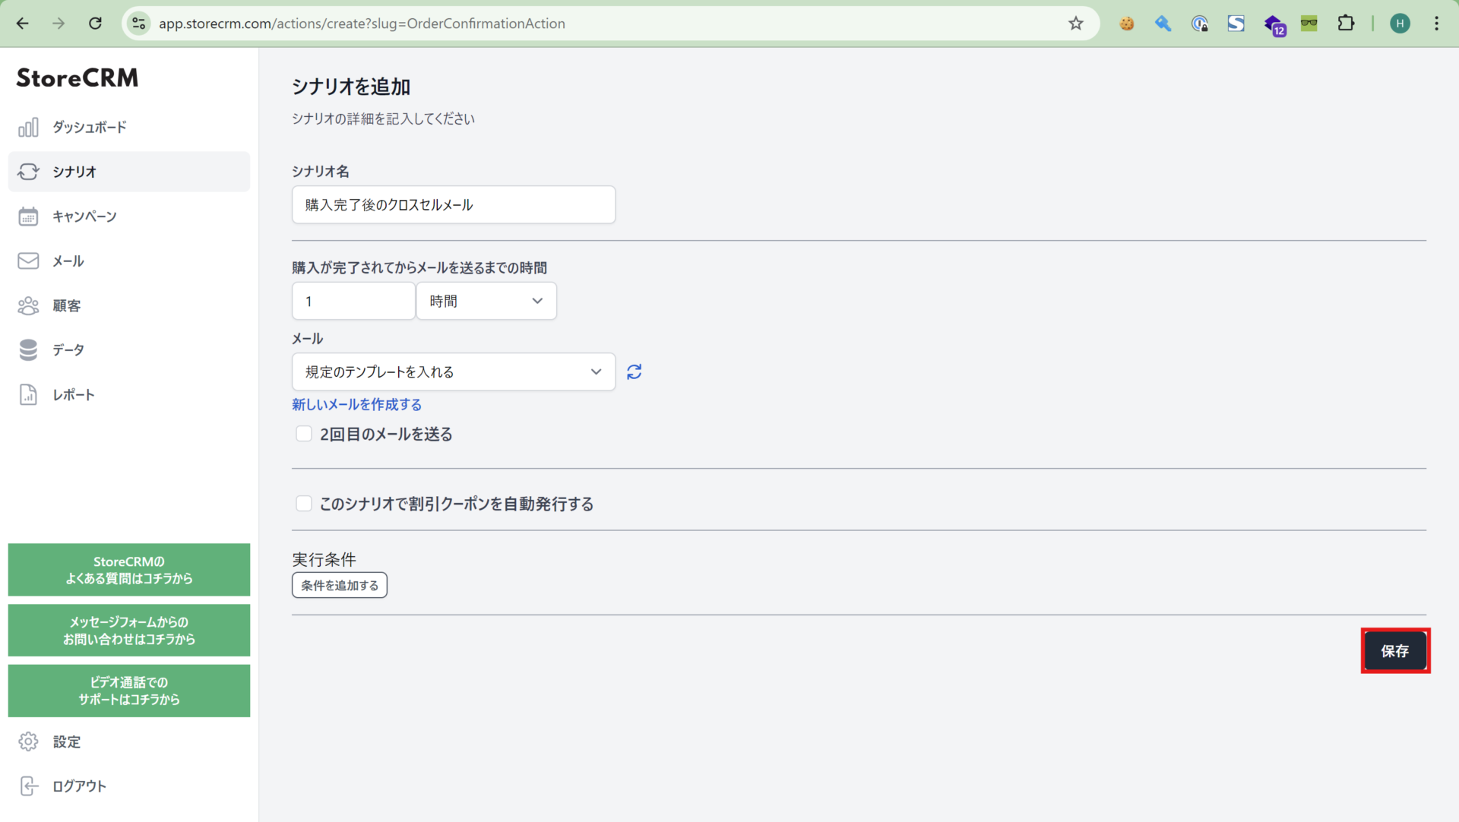Enable sending 2回目のメールを送る checkbox
This screenshot has height=822, width=1459.
coord(304,434)
